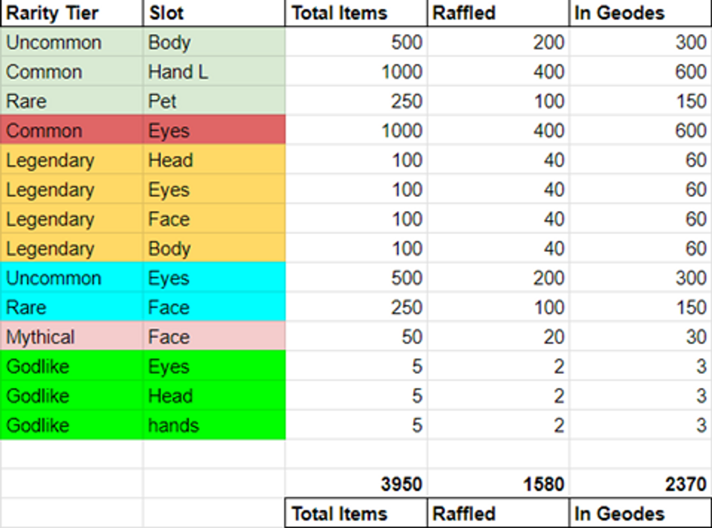The width and height of the screenshot is (712, 528).
Task: Click "Body" slot in the Legendary row
Action: tap(214, 248)
